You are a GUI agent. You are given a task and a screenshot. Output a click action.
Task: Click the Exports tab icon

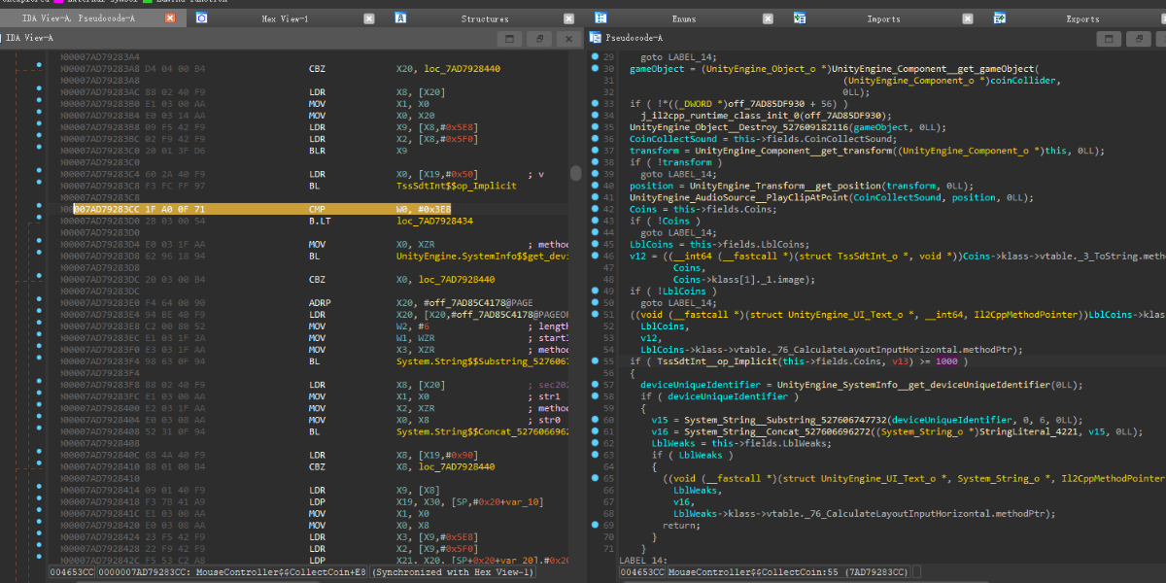(1000, 18)
